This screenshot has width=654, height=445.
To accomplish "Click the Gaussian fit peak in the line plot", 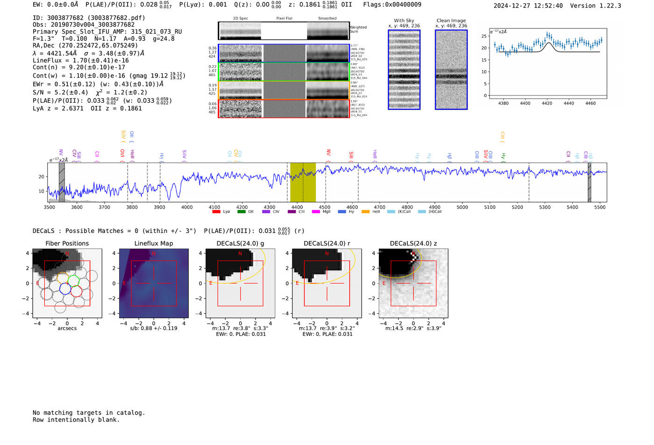I will [x=549, y=43].
